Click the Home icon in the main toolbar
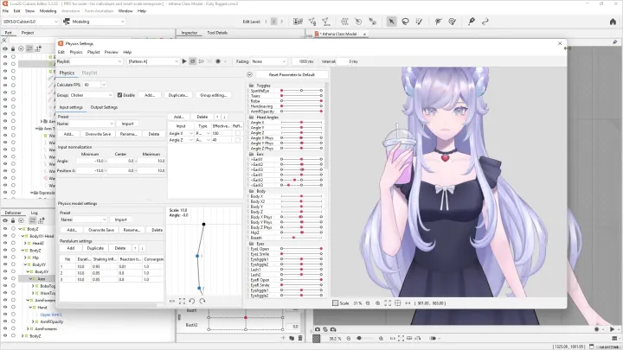The image size is (623, 350). [613, 22]
